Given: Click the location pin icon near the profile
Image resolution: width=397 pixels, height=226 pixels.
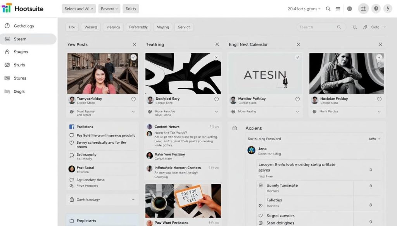Looking at the screenshot, I should click(375, 8).
